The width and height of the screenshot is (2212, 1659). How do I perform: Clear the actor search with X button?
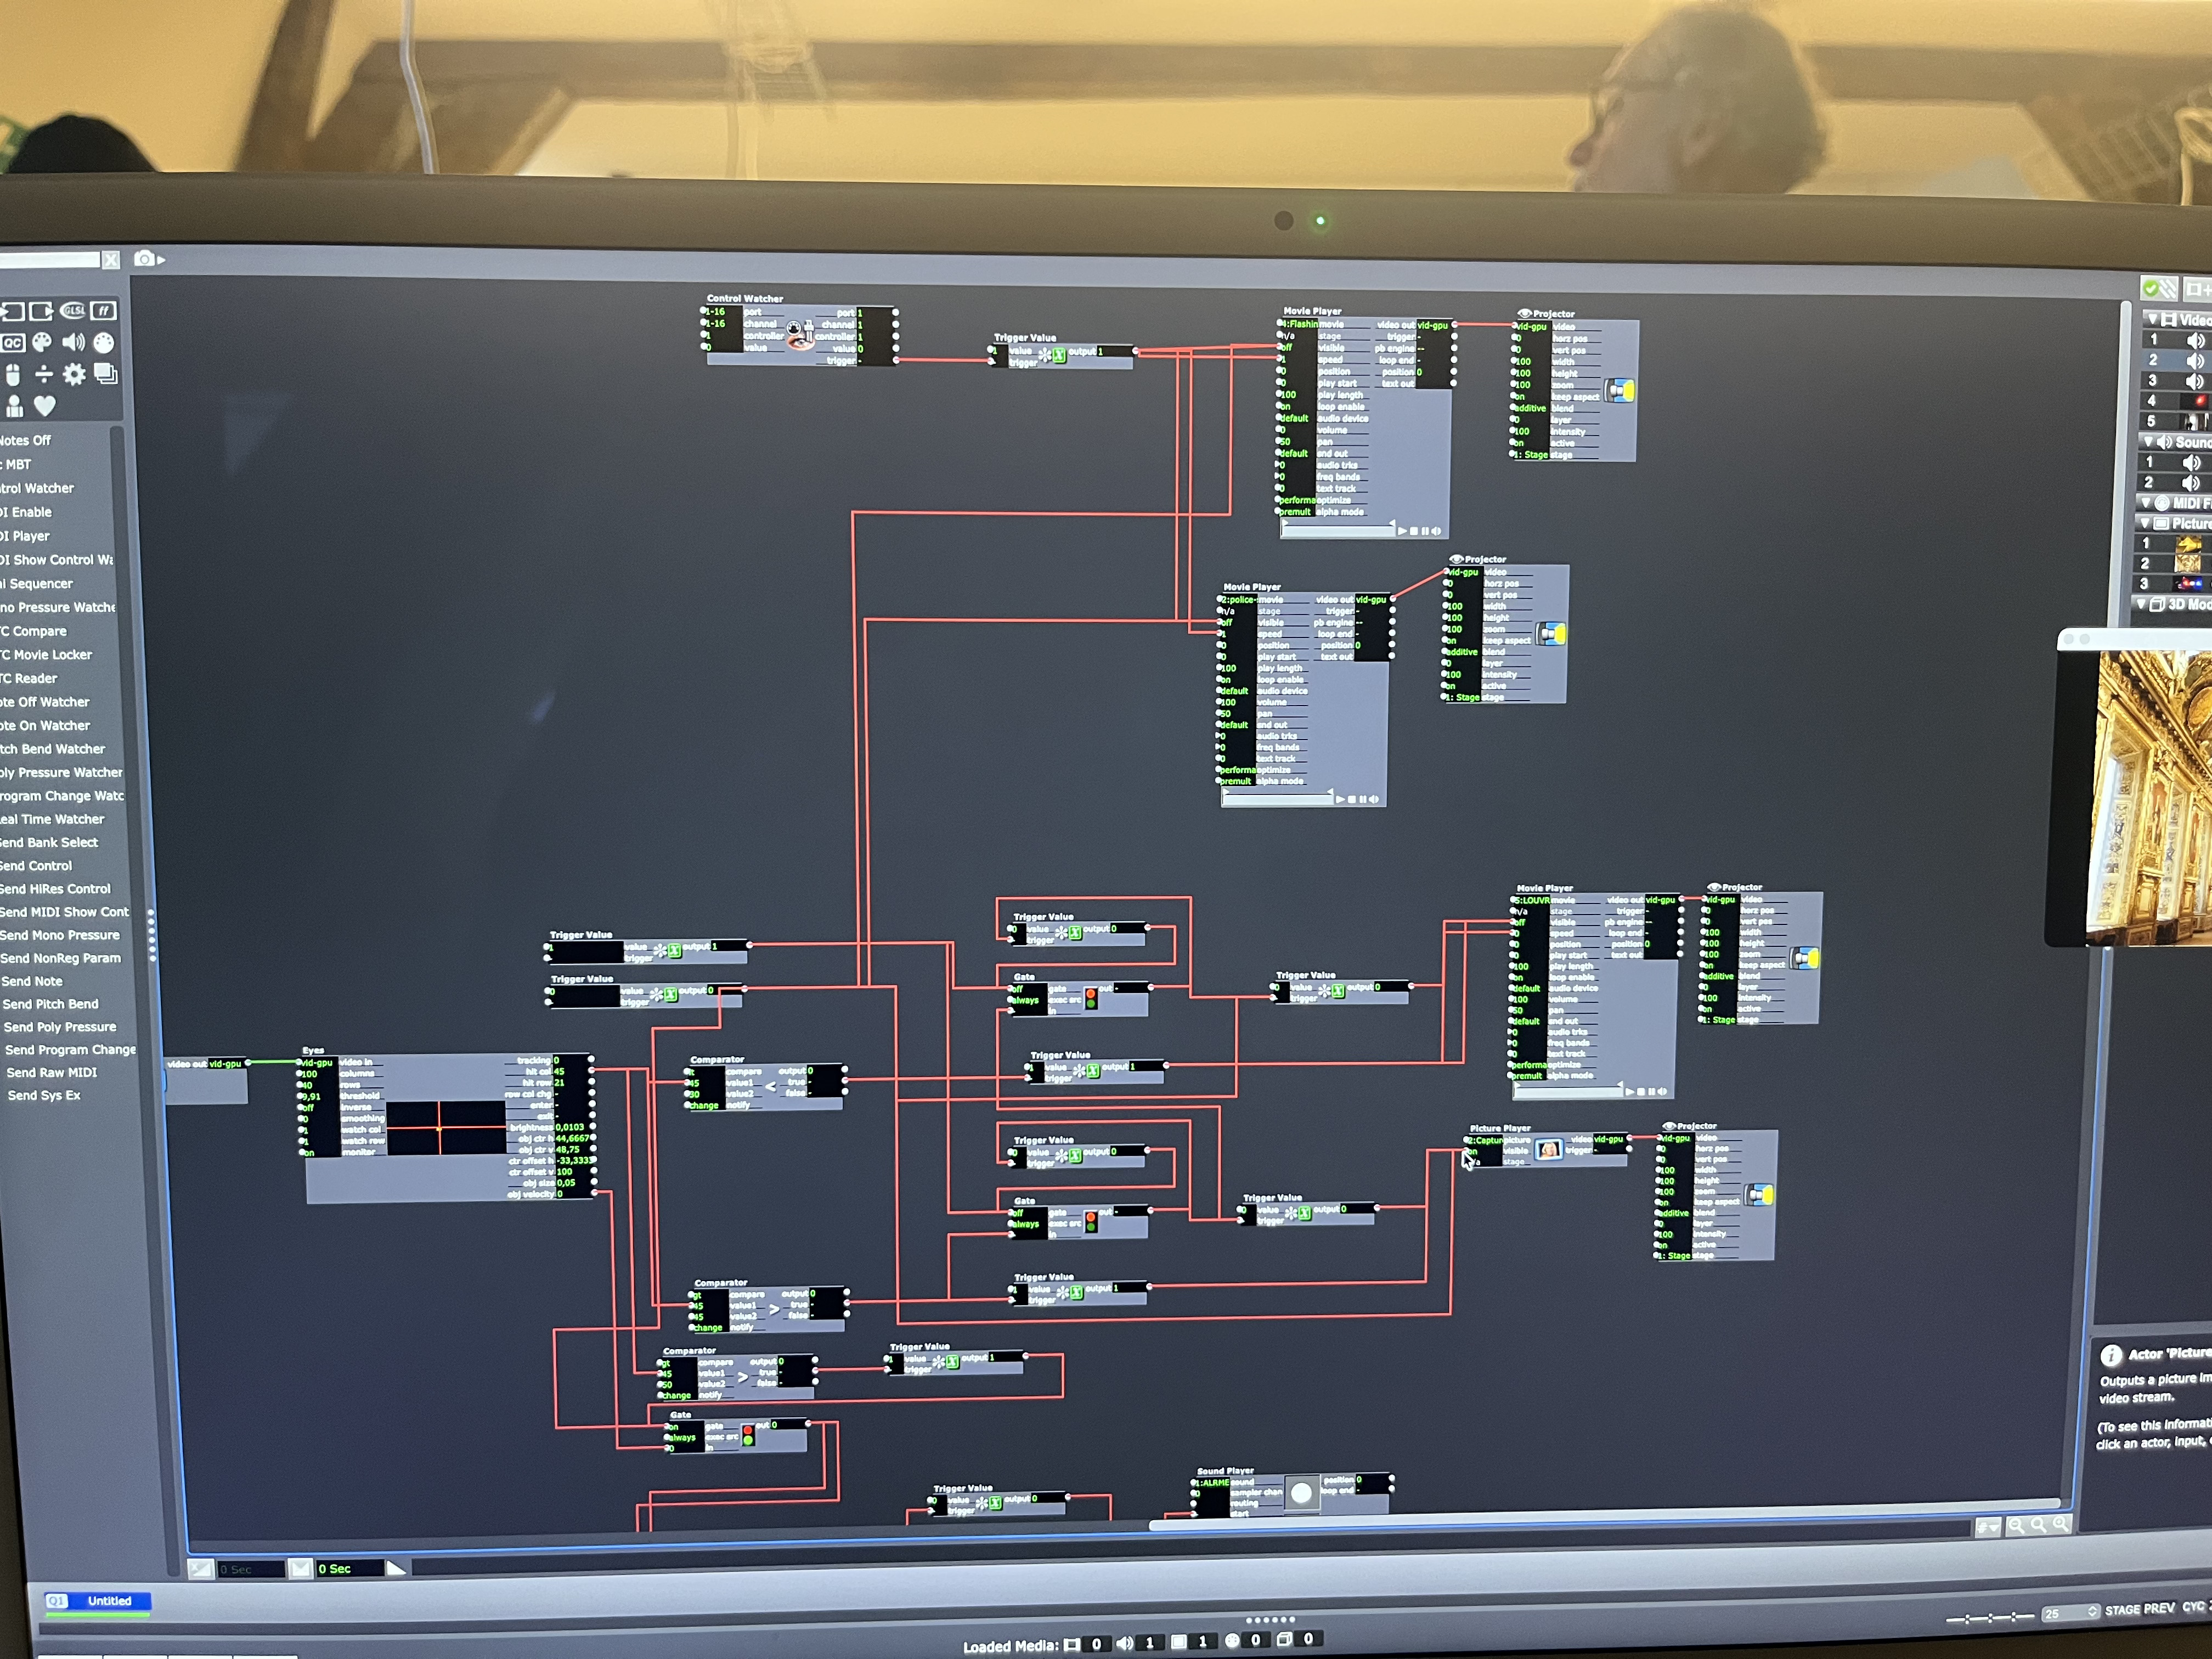tap(111, 260)
